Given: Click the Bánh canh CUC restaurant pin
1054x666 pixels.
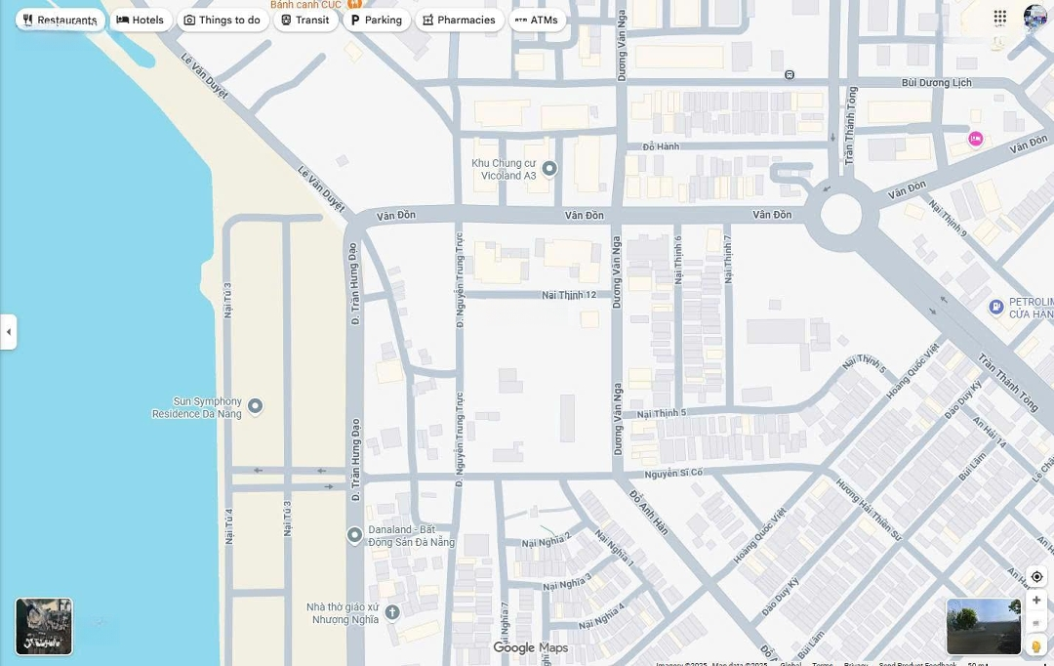Looking at the screenshot, I should pos(354,5).
